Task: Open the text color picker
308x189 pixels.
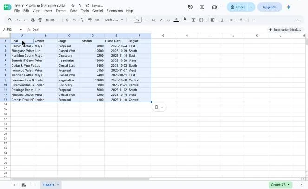Action: click(176, 20)
